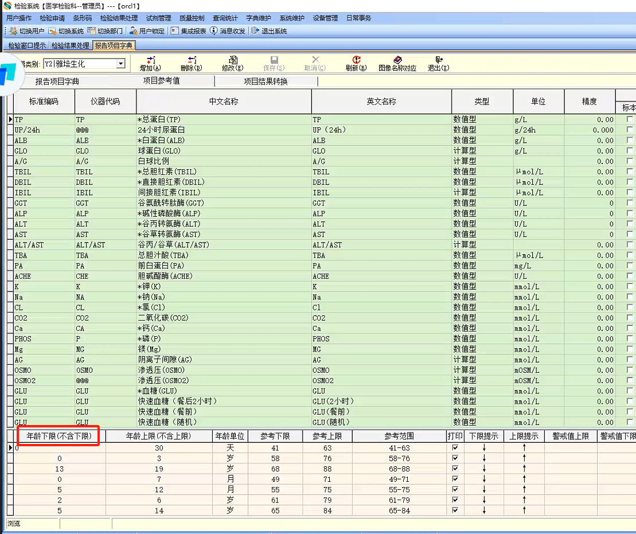Viewport: 636px width, 534px height.
Task: Open the 检验申请 menu
Action: pos(52,18)
